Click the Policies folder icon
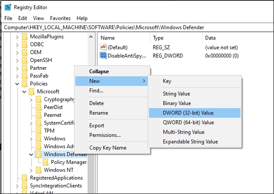Viewport: 274px width, 194px height. [25, 84]
